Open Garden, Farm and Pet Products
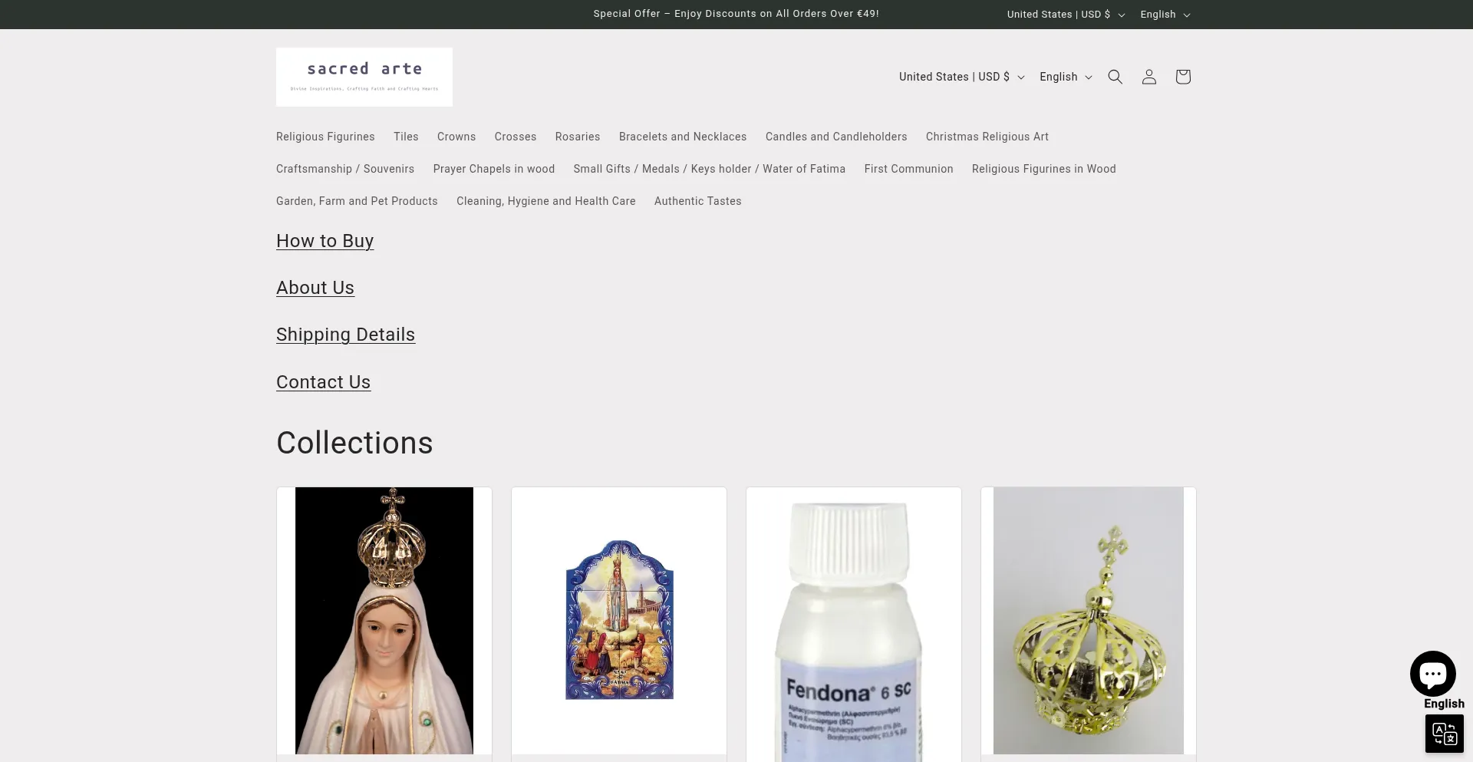The image size is (1473, 762). (357, 201)
